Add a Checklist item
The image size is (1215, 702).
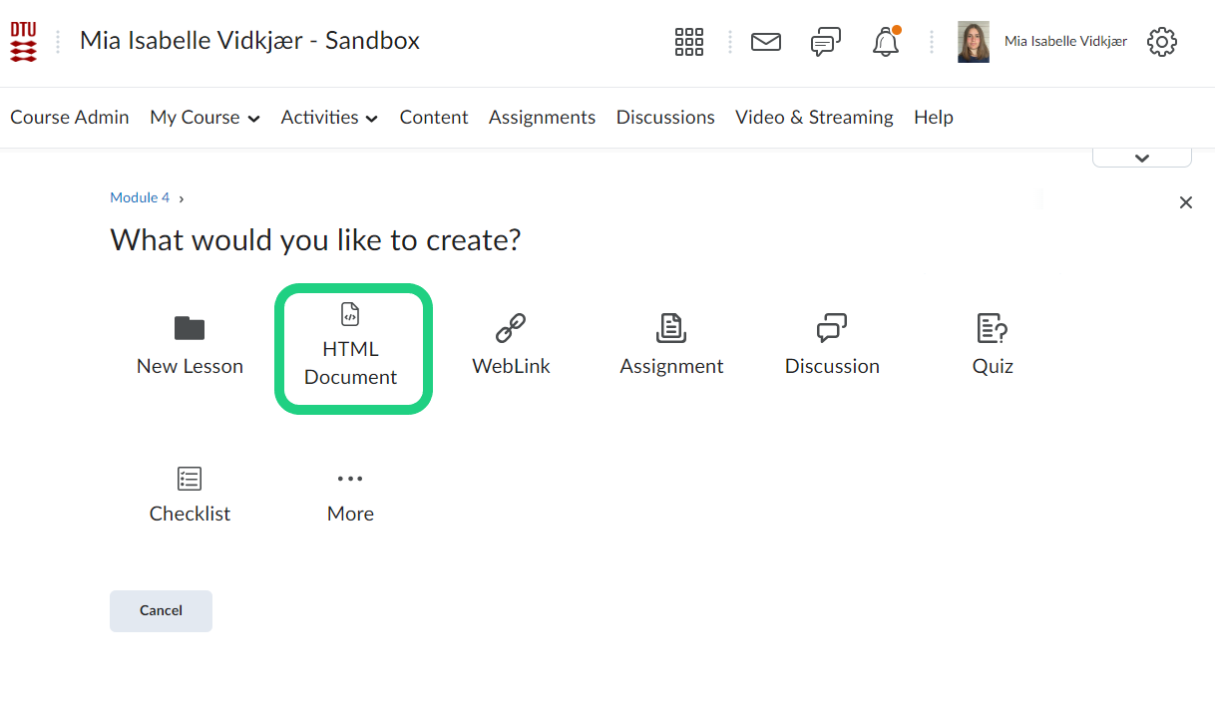click(190, 495)
